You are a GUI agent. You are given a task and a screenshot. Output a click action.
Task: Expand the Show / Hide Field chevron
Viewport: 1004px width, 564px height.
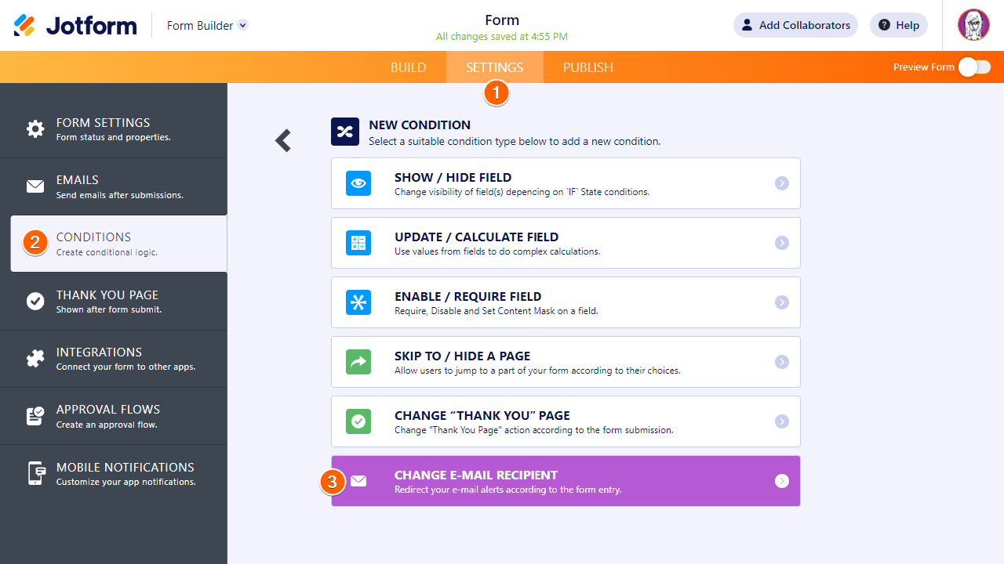click(781, 183)
